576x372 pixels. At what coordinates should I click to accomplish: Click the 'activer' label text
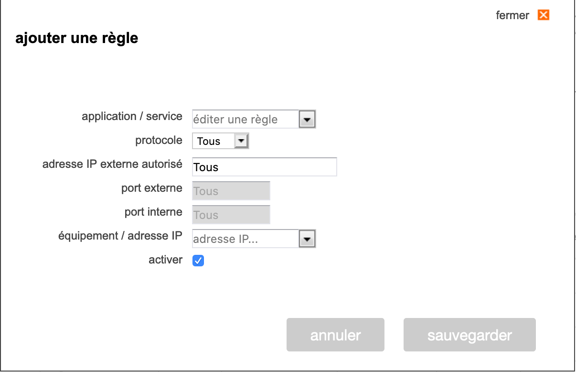coord(165,260)
